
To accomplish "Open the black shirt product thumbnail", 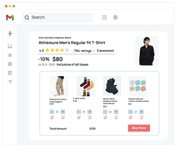I will click(147, 51).
